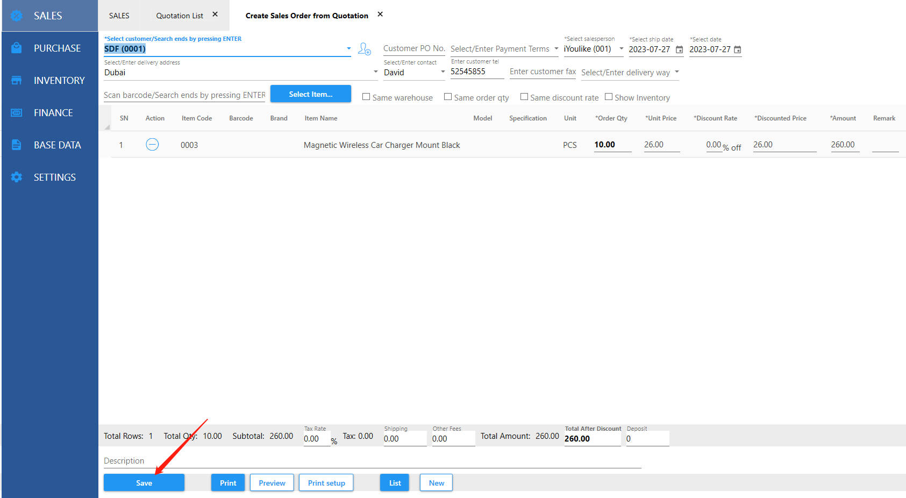
Task: Remove item row with minus icon
Action: [x=152, y=145]
